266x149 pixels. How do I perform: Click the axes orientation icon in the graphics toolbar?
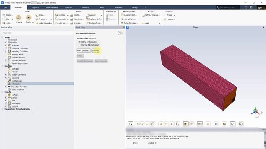[172, 124]
